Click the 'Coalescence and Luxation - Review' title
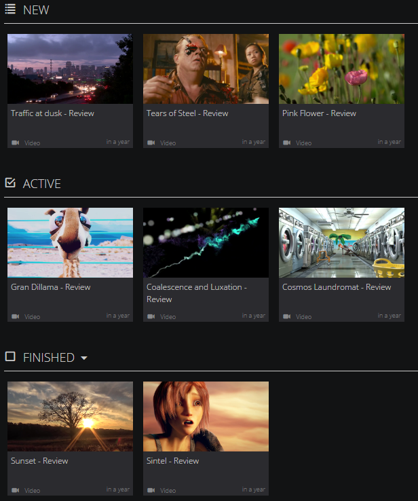Viewport: 418px width, 501px height. click(197, 293)
